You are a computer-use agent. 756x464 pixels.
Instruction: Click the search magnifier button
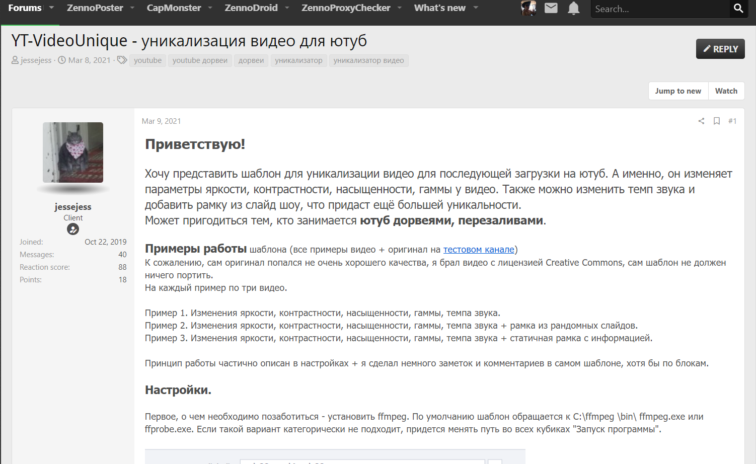[x=738, y=9]
